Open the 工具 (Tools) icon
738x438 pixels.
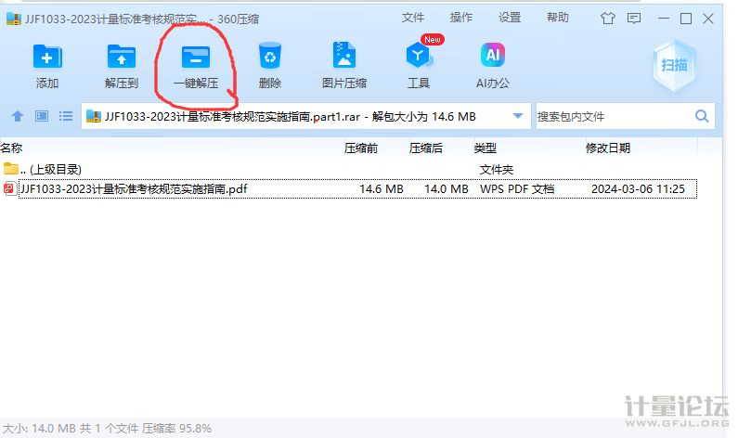click(x=419, y=58)
